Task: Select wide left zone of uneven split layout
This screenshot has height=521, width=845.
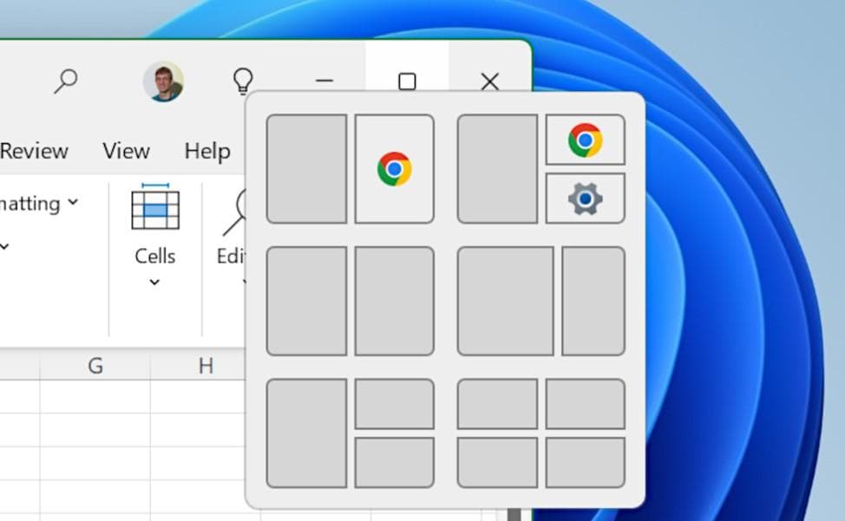Action: tap(506, 301)
